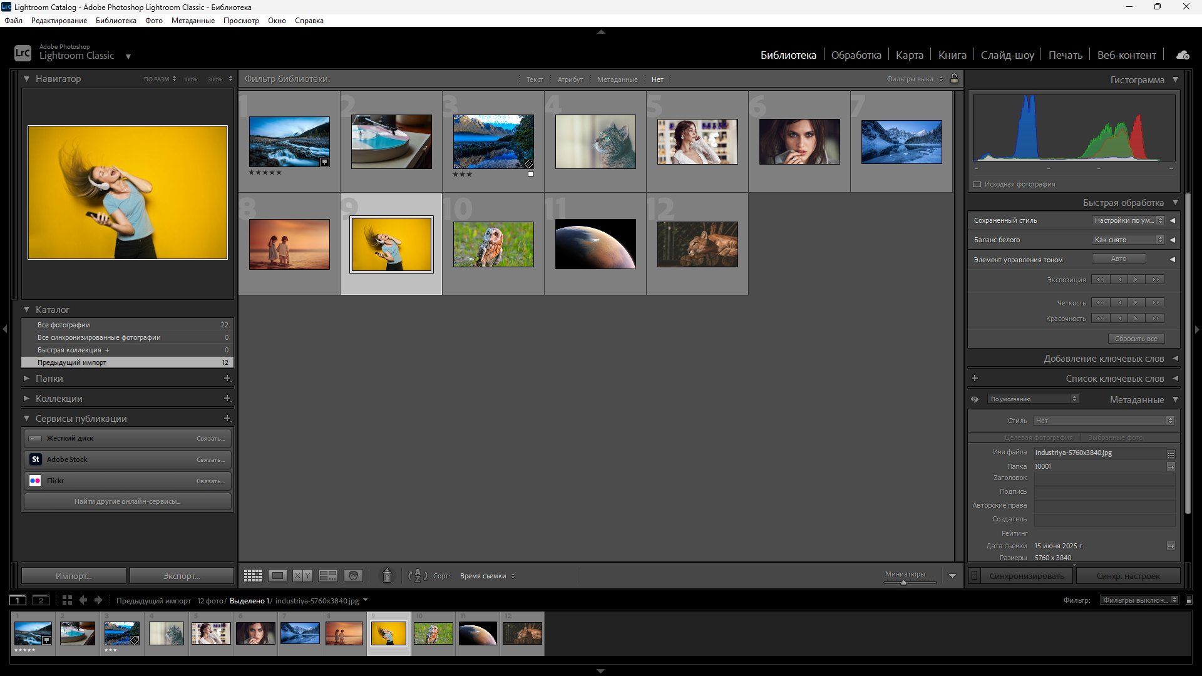Add keyword with plus in keyword list
This screenshot has width=1202, height=676.
tap(975, 378)
